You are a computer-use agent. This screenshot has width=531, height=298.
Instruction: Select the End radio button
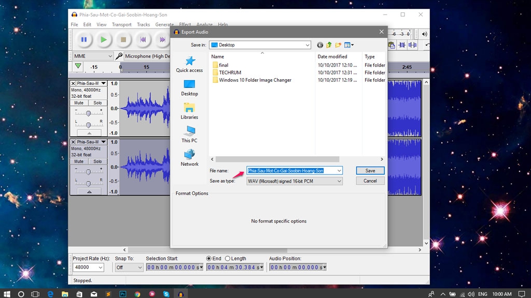click(209, 259)
